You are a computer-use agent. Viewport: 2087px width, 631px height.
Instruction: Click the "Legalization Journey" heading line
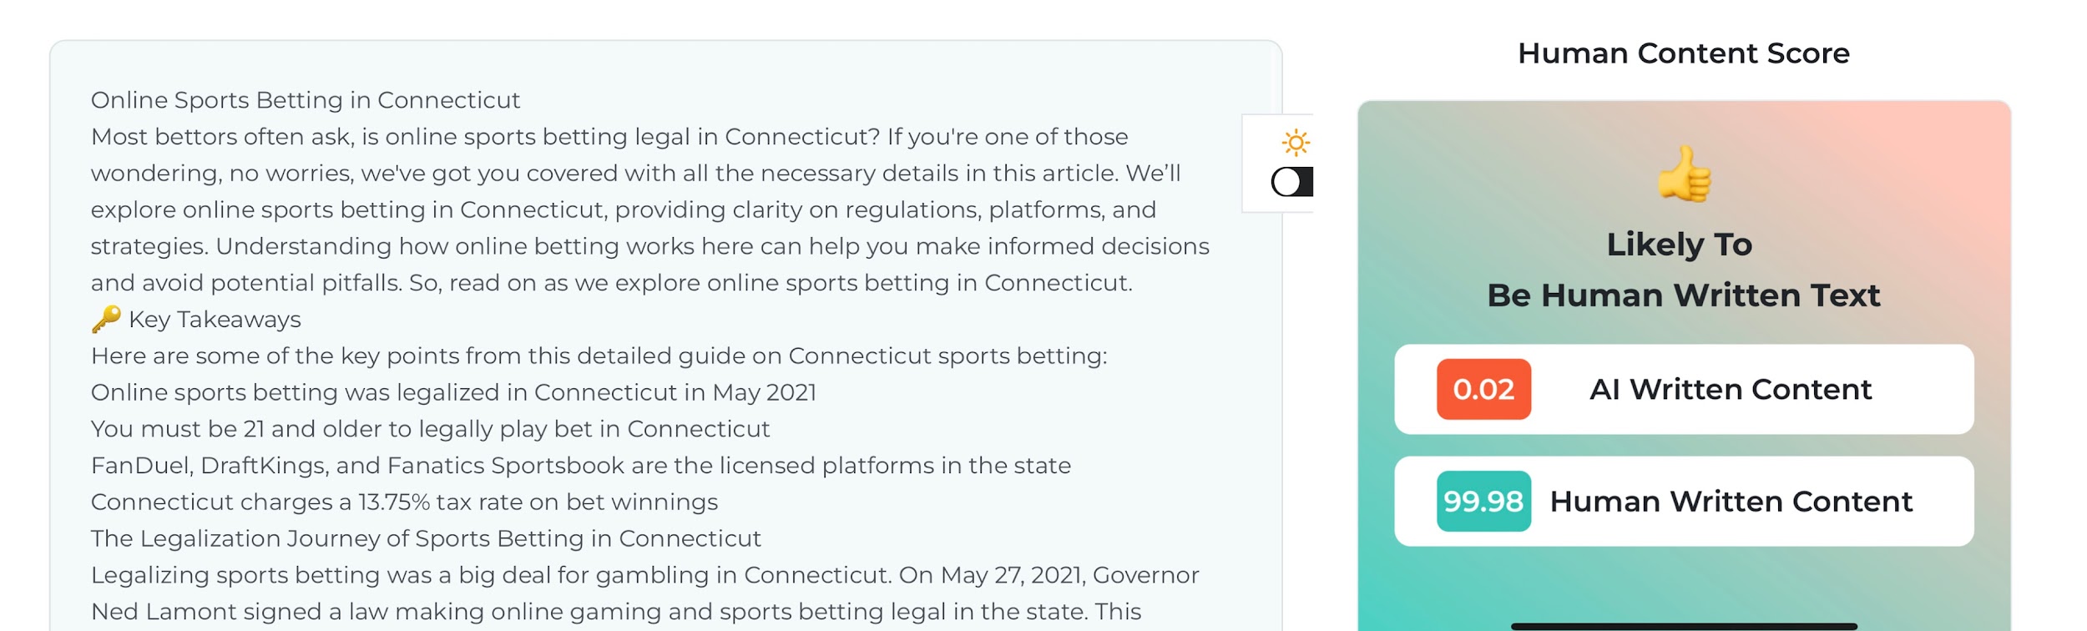[426, 538]
